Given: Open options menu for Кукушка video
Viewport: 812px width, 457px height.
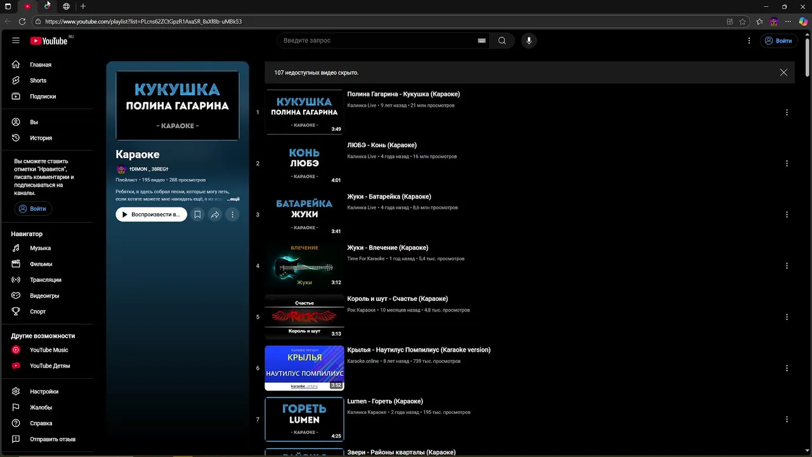Looking at the screenshot, I should coord(787,112).
